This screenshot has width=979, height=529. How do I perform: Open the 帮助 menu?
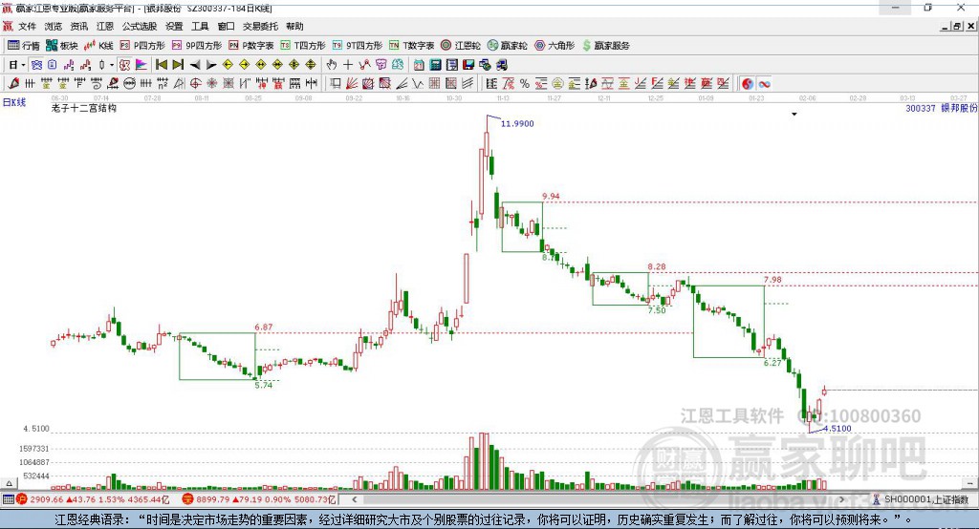(x=294, y=26)
